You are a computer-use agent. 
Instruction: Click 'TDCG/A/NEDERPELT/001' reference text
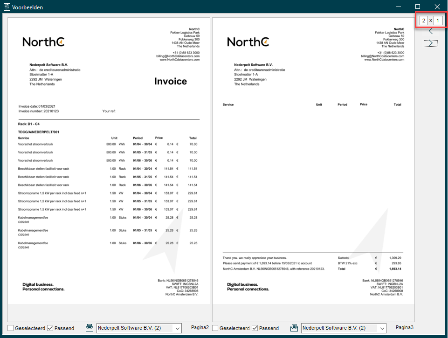click(39, 132)
